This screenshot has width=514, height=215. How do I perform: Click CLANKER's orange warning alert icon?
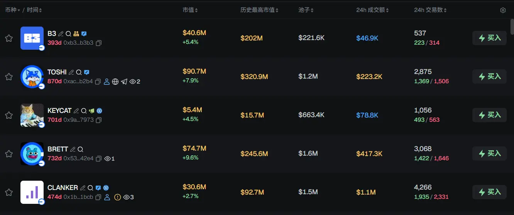click(x=117, y=197)
